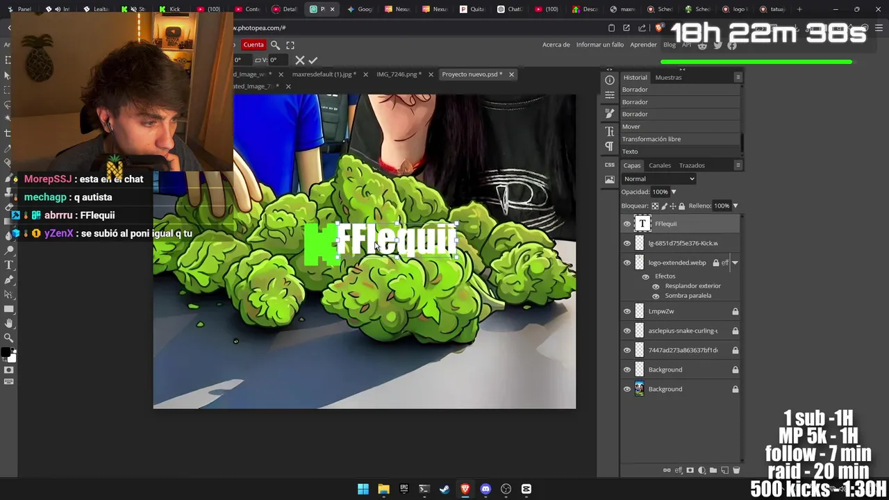The image size is (889, 500).
Task: Open the Info panel icon
Action: coord(610,80)
